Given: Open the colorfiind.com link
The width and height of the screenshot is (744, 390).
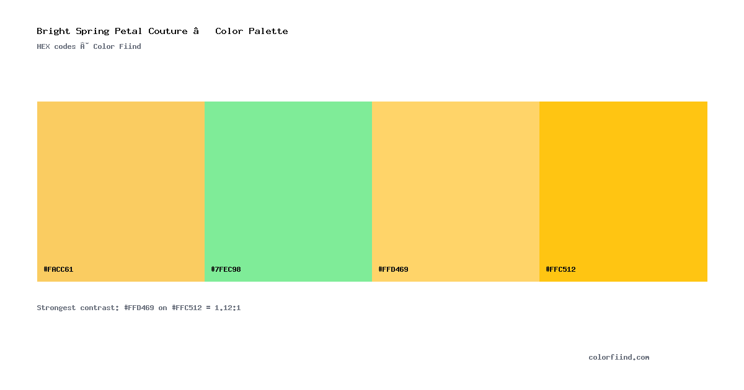Looking at the screenshot, I should (619, 357).
